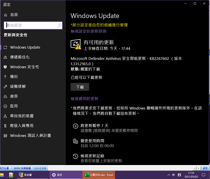
Task: Close the 設定 window
Action: pyautogui.click(x=204, y=3)
